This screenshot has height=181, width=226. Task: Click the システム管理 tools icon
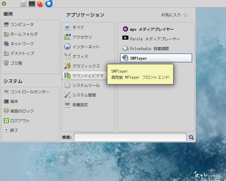coord(67,95)
